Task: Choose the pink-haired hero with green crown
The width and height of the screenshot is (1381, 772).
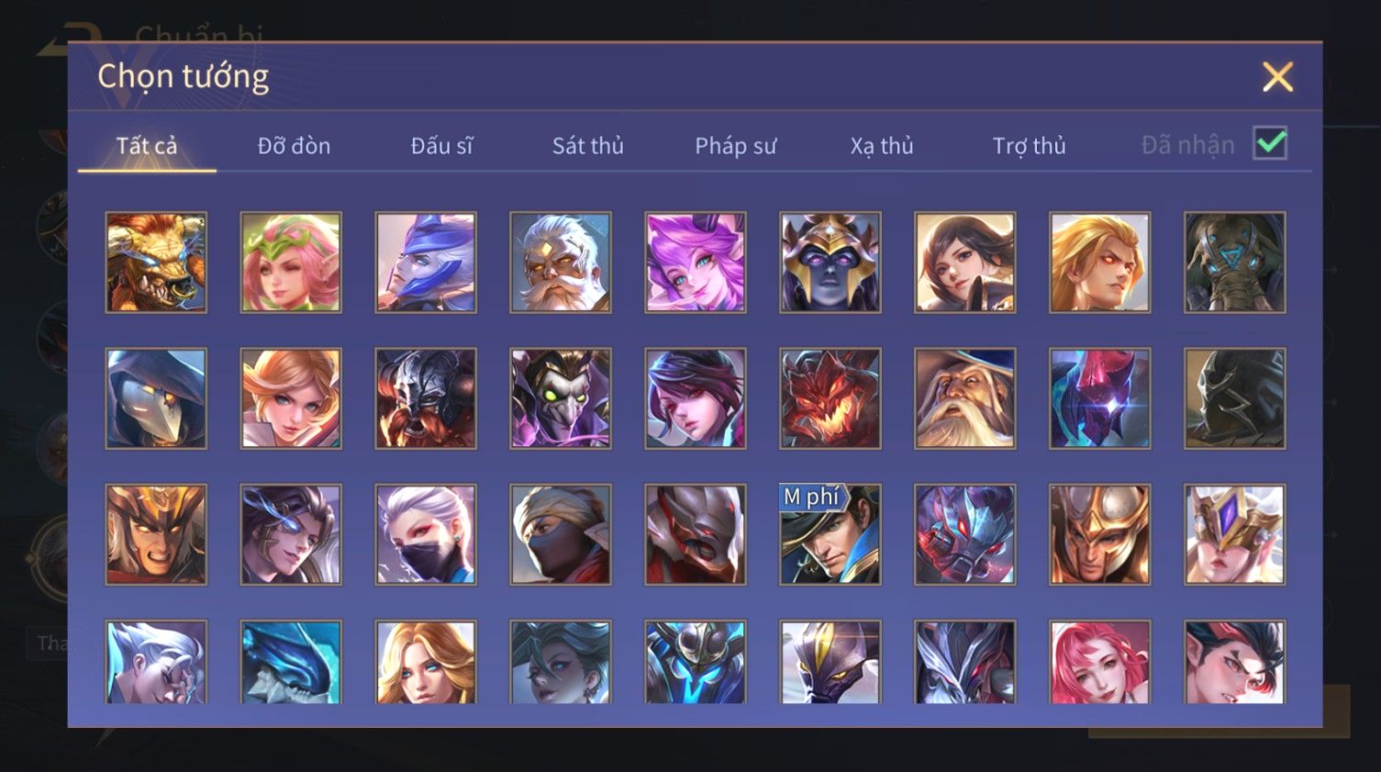Action: 291,263
